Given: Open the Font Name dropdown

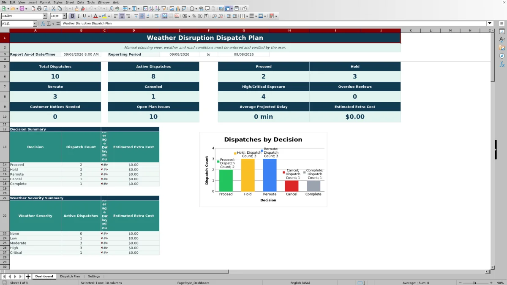Looking at the screenshot, I should point(45,16).
